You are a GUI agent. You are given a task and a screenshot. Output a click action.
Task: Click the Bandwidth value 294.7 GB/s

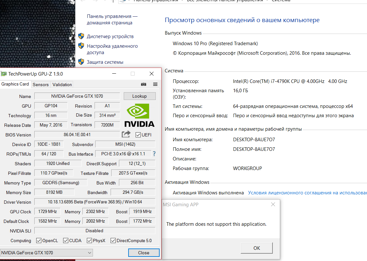[133, 192]
